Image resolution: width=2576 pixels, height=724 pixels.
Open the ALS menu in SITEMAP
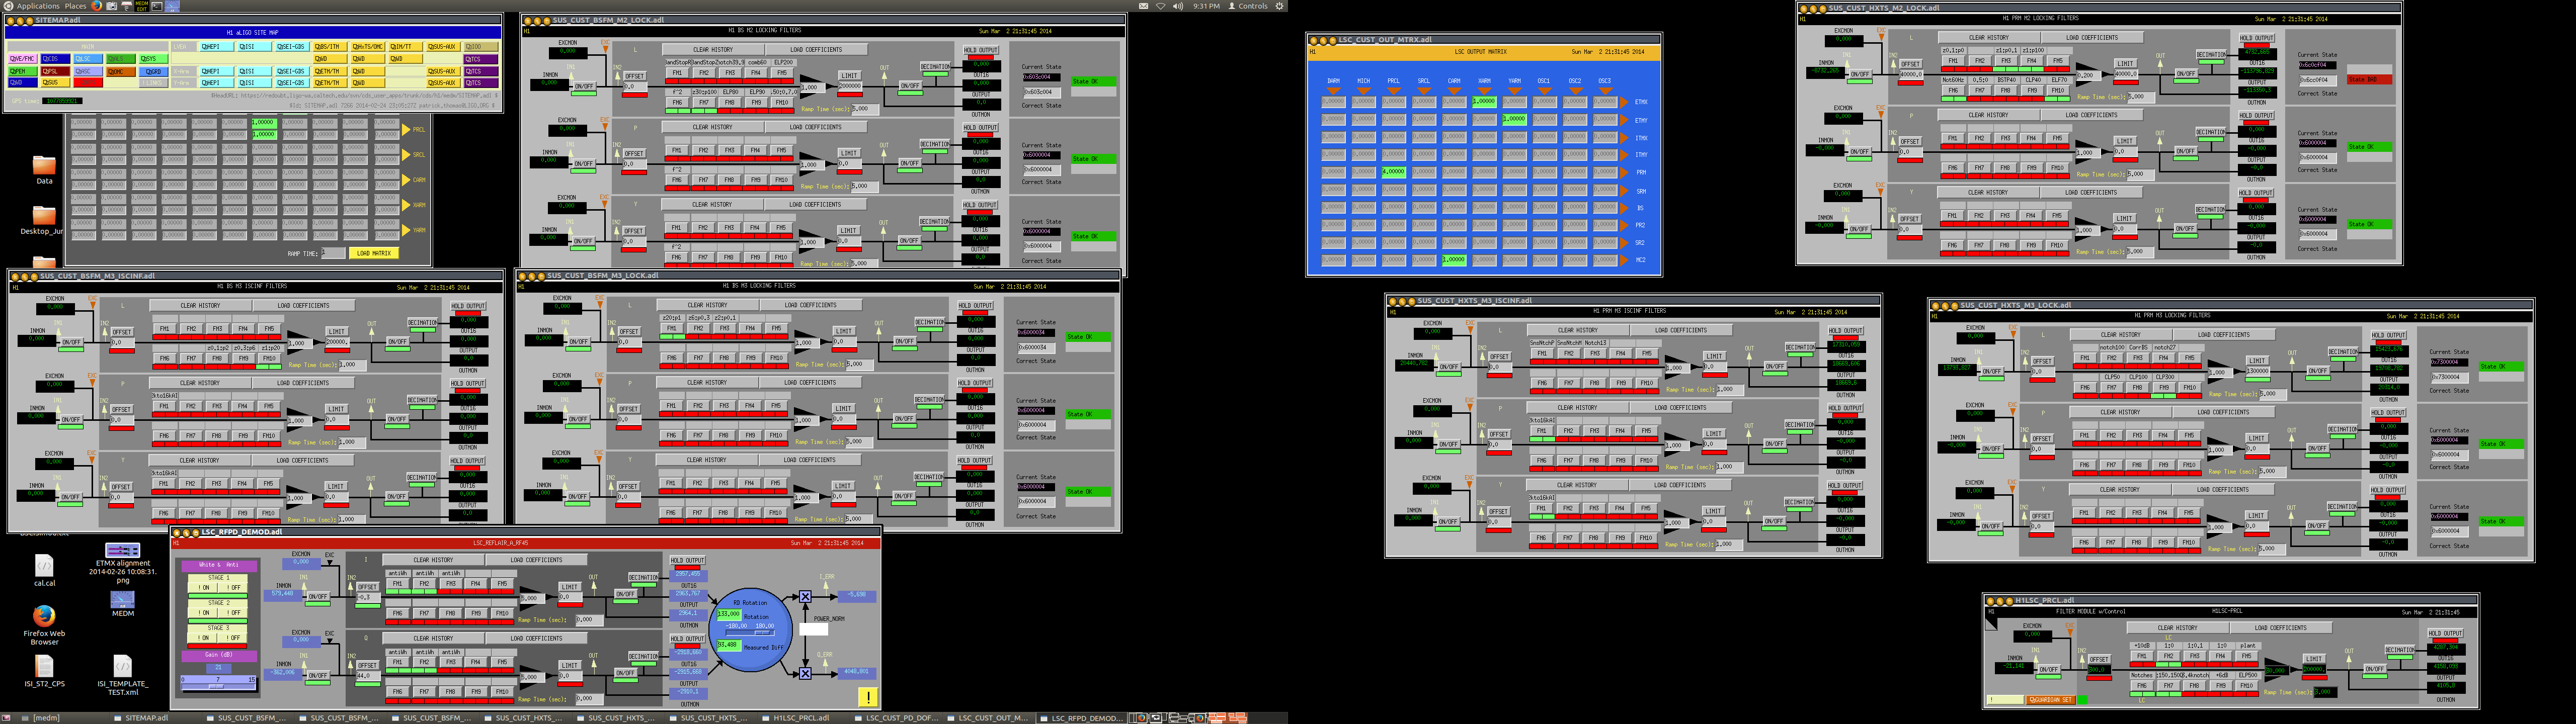pos(121,59)
